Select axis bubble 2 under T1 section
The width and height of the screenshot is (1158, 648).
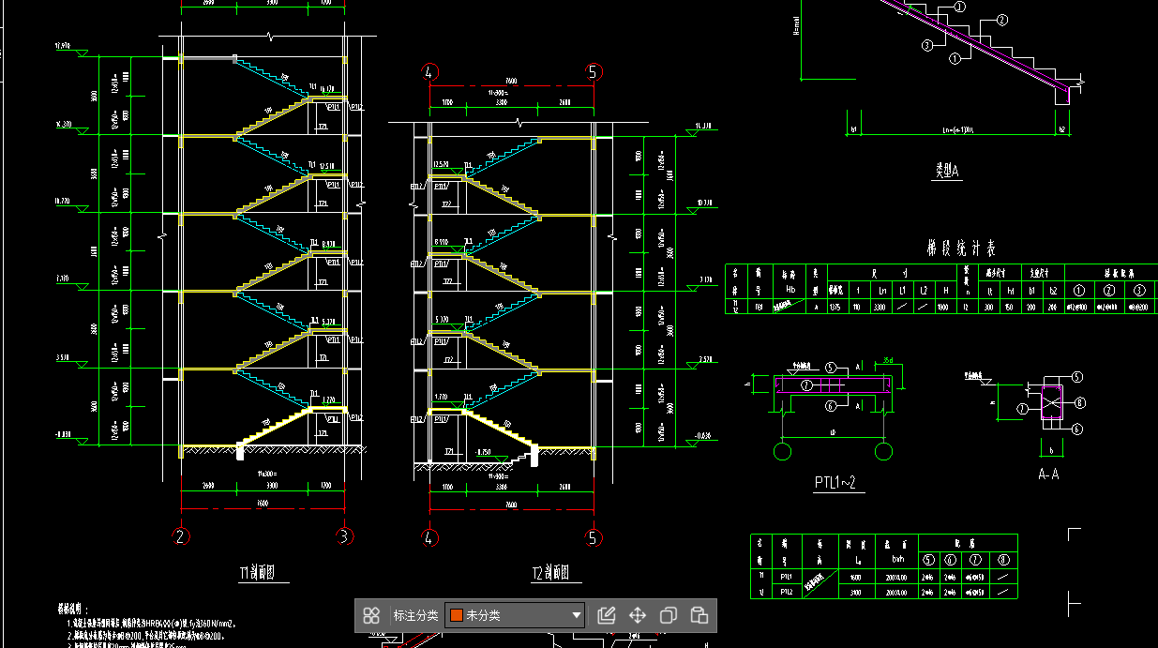pos(180,536)
